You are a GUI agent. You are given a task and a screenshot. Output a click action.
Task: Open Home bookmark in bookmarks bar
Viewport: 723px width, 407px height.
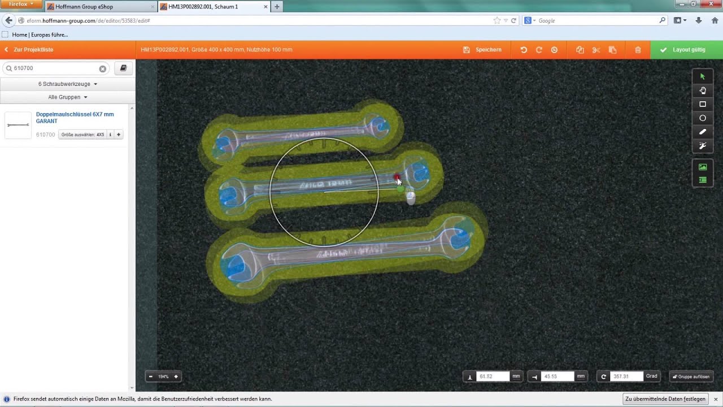[x=36, y=34]
